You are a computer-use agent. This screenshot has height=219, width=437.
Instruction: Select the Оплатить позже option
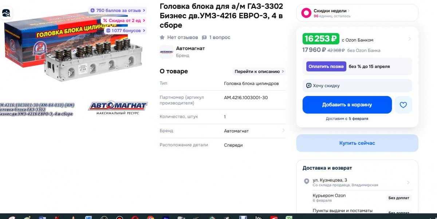(326, 66)
